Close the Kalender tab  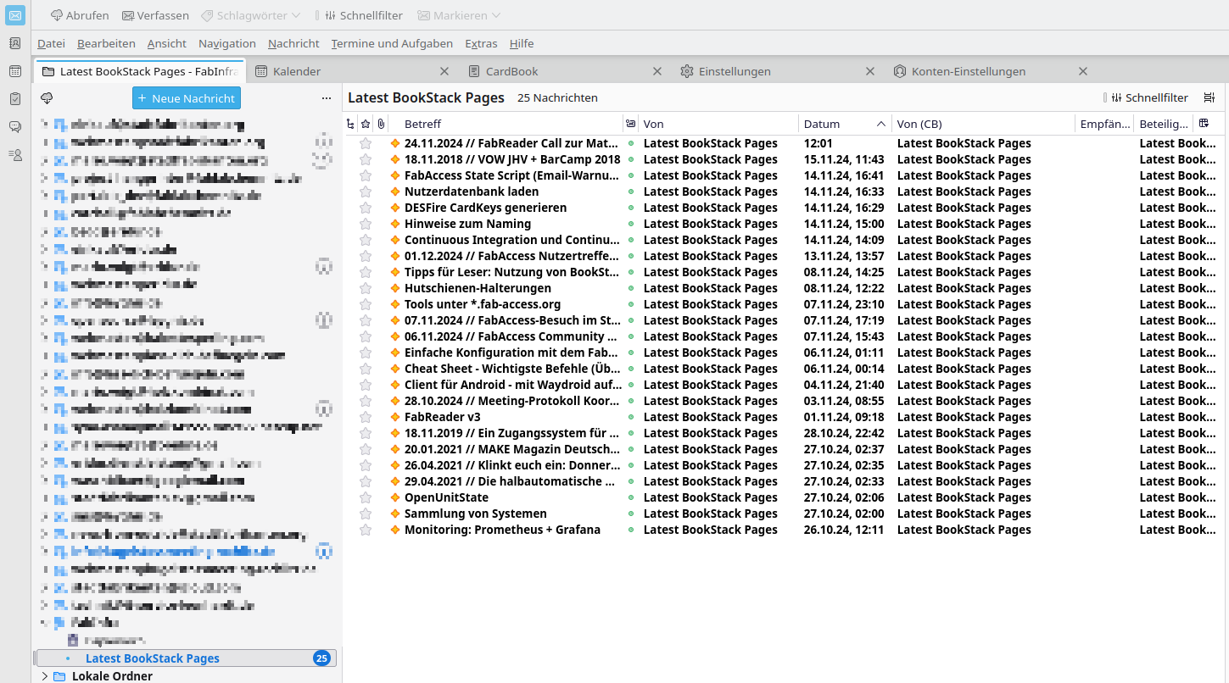[444, 71]
